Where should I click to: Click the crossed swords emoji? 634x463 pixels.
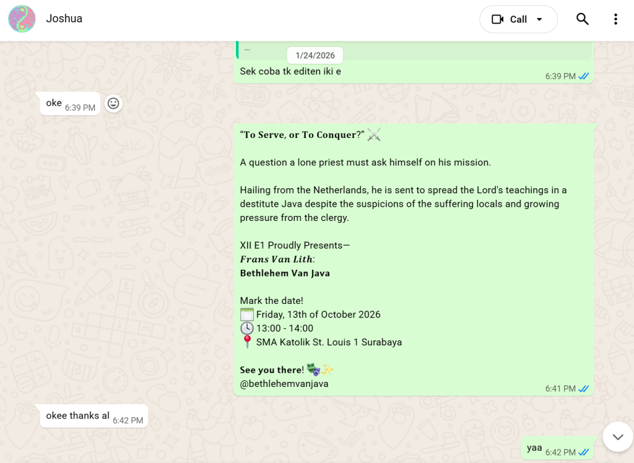[374, 134]
